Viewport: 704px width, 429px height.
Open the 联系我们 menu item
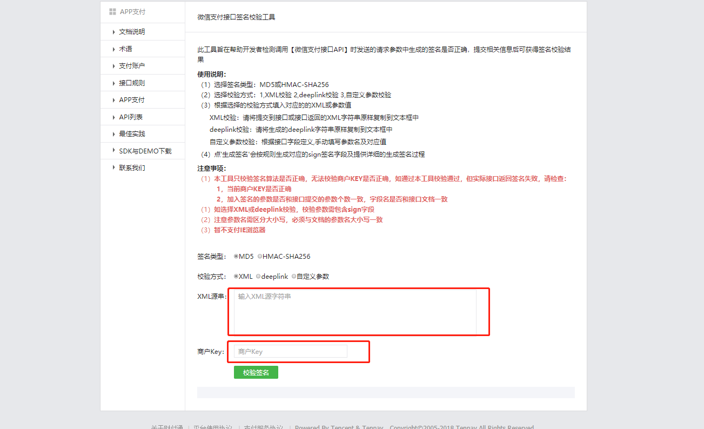click(x=132, y=168)
